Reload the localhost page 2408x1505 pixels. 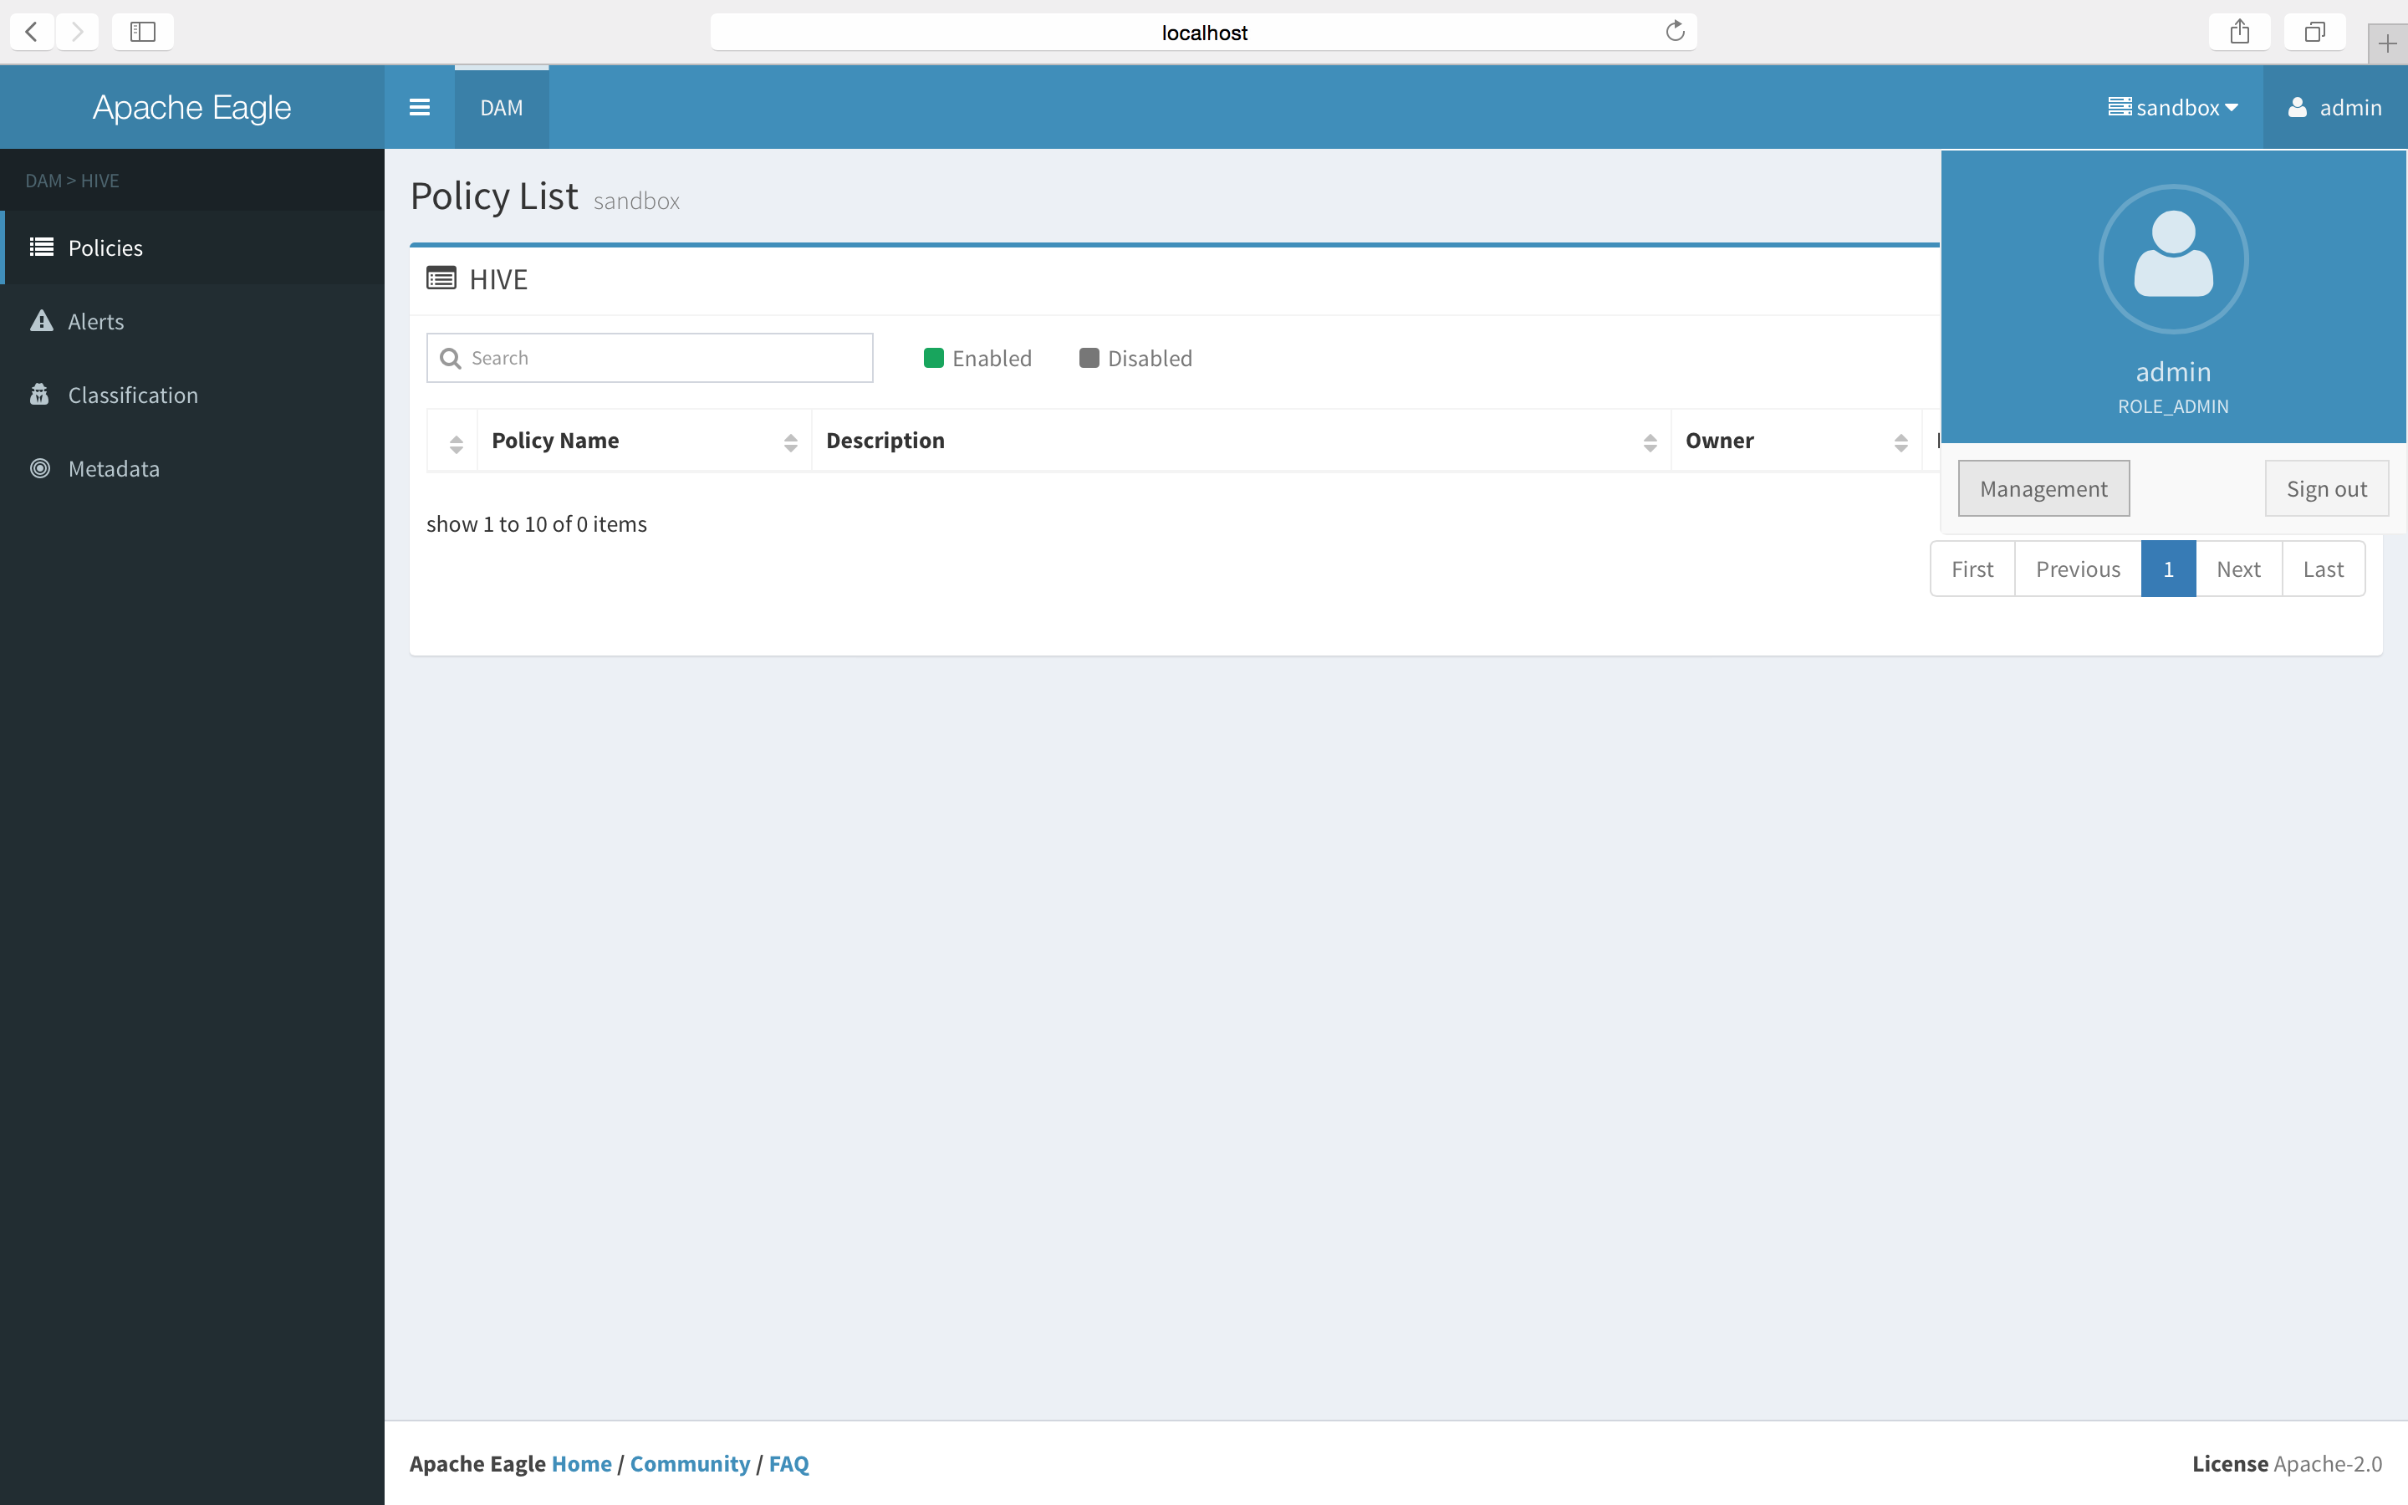point(1675,32)
